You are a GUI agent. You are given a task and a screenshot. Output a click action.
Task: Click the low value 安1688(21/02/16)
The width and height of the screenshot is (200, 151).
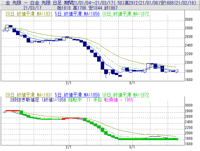pyautogui.click(x=178, y=3)
